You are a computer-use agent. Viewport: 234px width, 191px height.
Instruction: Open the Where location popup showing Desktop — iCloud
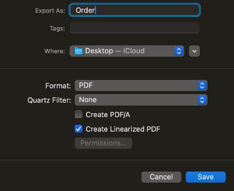click(127, 51)
